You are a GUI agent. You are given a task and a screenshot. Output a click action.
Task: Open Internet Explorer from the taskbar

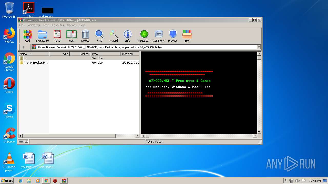(20, 181)
